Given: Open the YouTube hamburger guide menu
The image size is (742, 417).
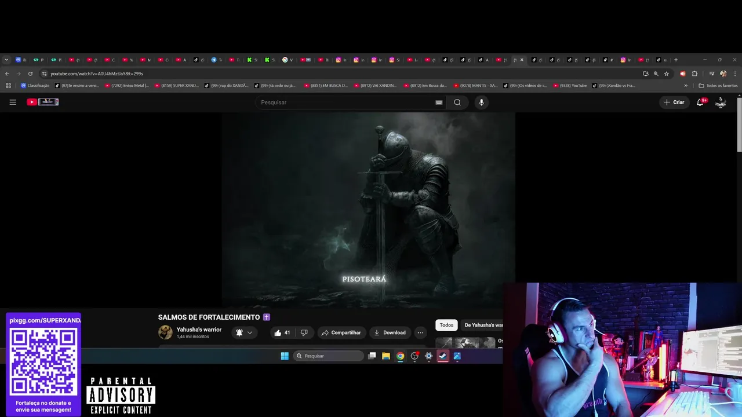Looking at the screenshot, I should 13,102.
